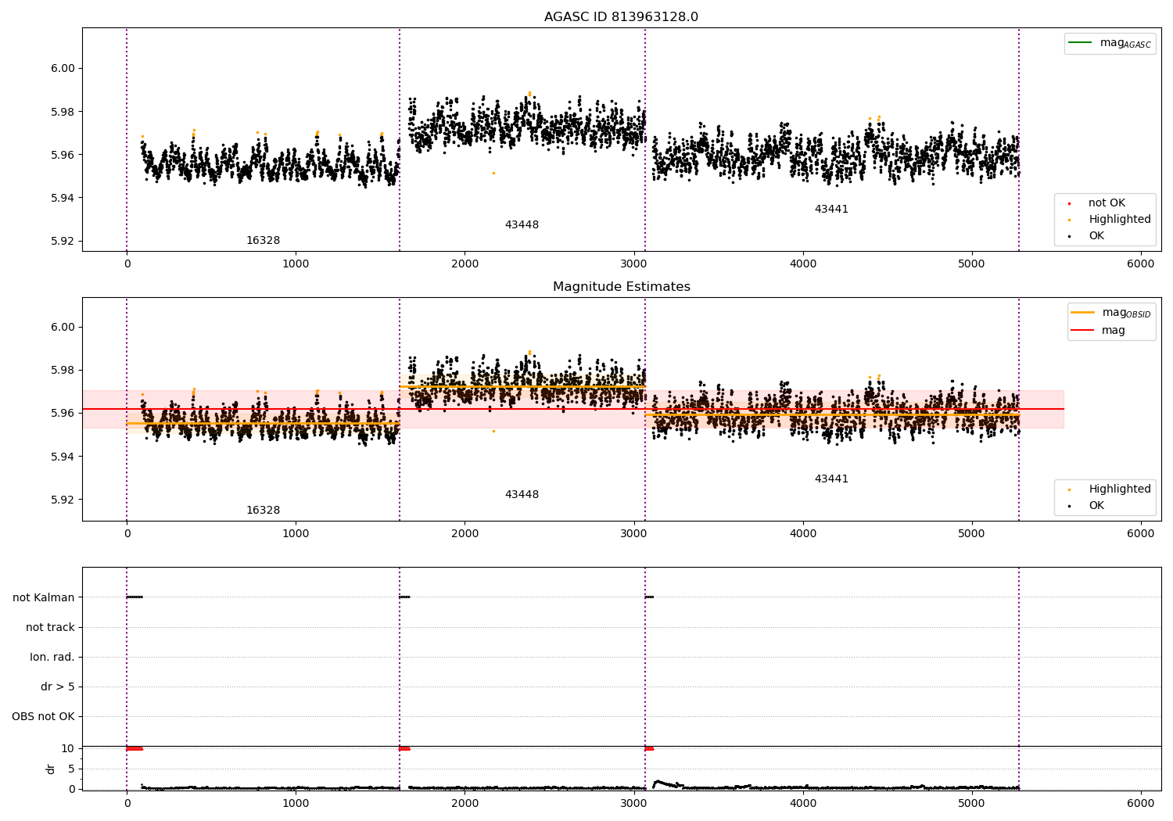Click the 'not Kalman' markers near time 1600
The image size is (1173, 821).
point(404,597)
